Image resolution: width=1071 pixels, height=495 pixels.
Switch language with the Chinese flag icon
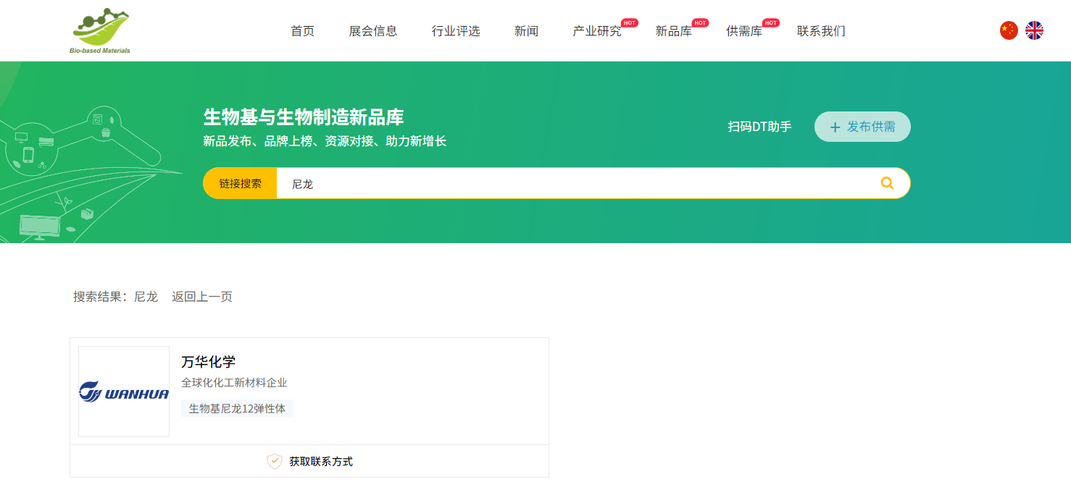[x=1009, y=30]
